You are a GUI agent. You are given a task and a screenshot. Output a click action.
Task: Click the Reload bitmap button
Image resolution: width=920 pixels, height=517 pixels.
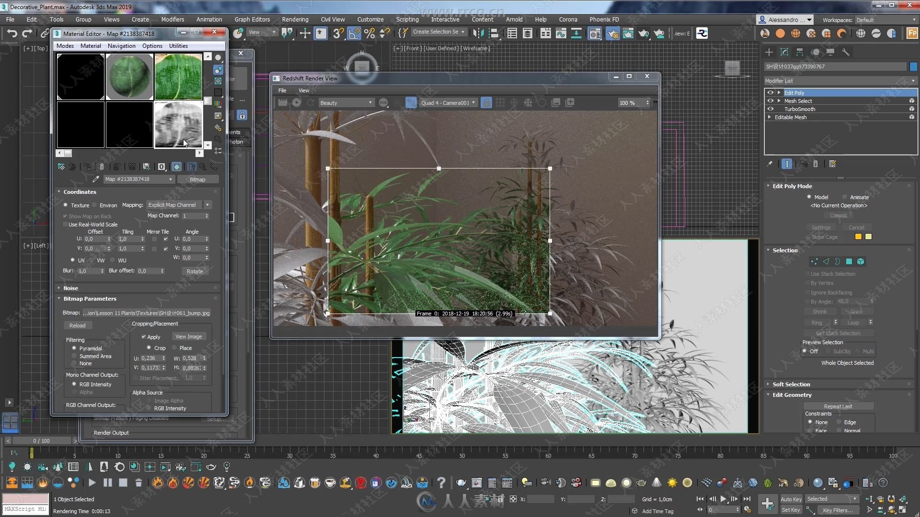pos(77,325)
